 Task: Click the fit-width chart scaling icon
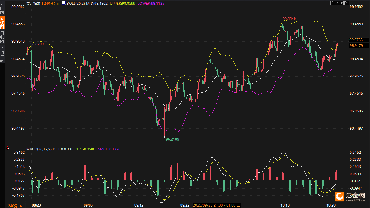coord(337,3)
